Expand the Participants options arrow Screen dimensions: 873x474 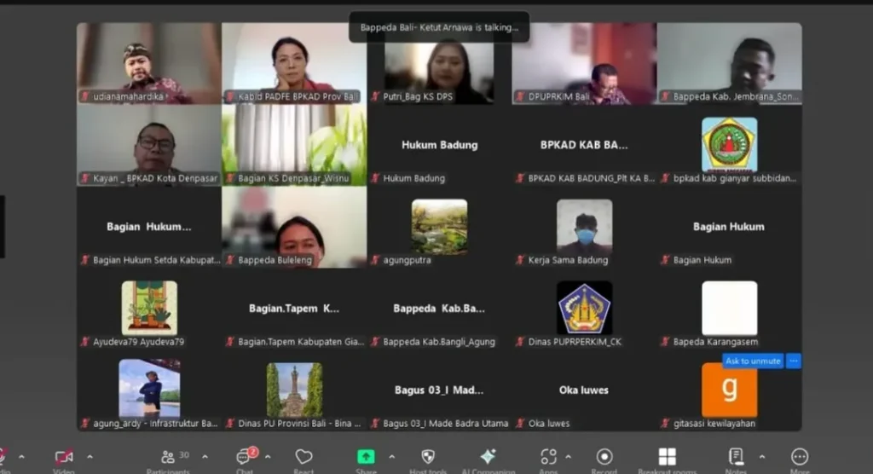tap(205, 457)
